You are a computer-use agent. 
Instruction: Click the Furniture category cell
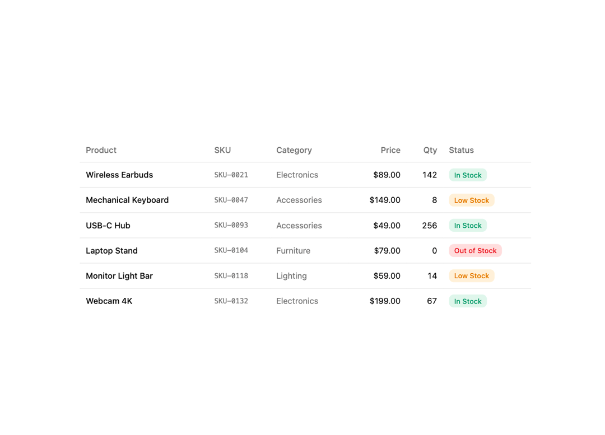pos(293,251)
